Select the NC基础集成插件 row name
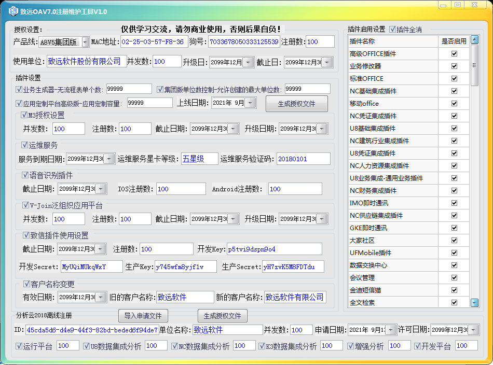Viewport: 493px width, 365px height. pos(373,91)
